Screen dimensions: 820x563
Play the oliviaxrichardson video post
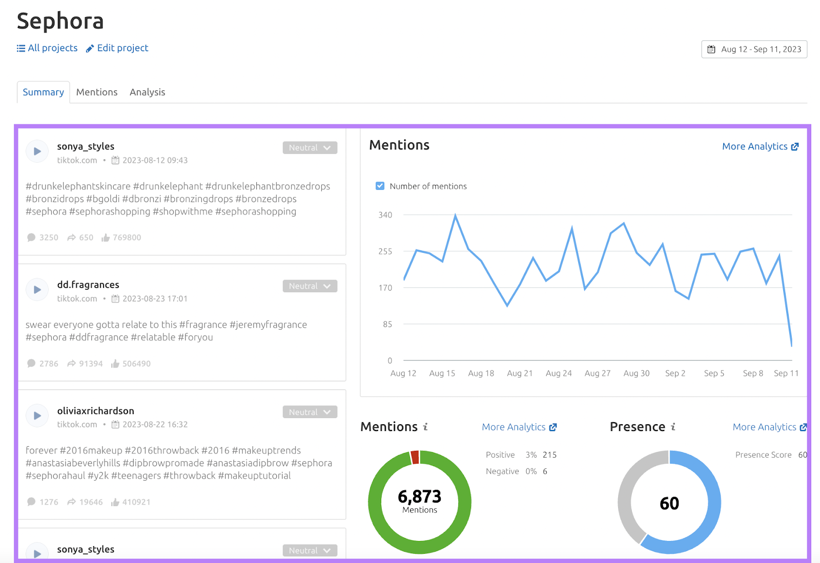coord(36,415)
